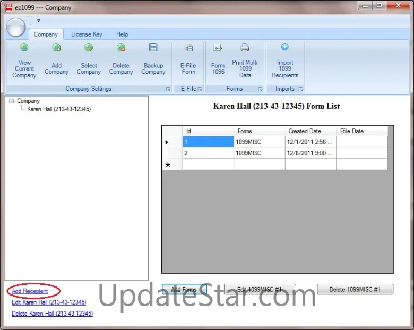Image resolution: width=414 pixels, height=330 pixels.
Task: Click the Add Company icon
Action: [56, 48]
